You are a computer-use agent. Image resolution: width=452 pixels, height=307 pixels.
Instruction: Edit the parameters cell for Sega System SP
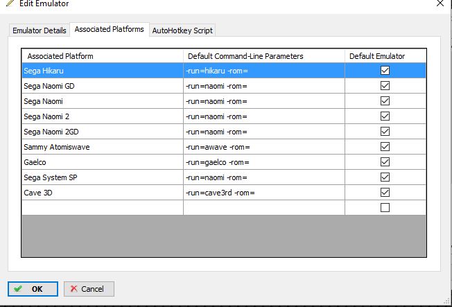(264, 177)
